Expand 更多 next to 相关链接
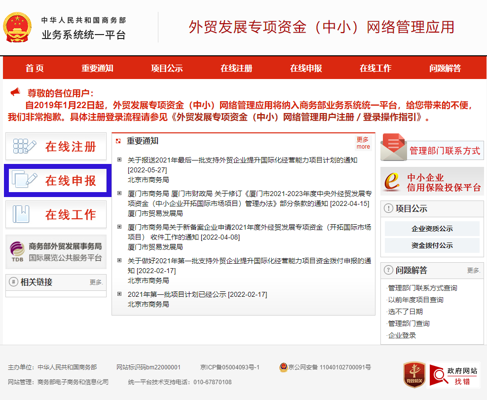 click(96, 282)
